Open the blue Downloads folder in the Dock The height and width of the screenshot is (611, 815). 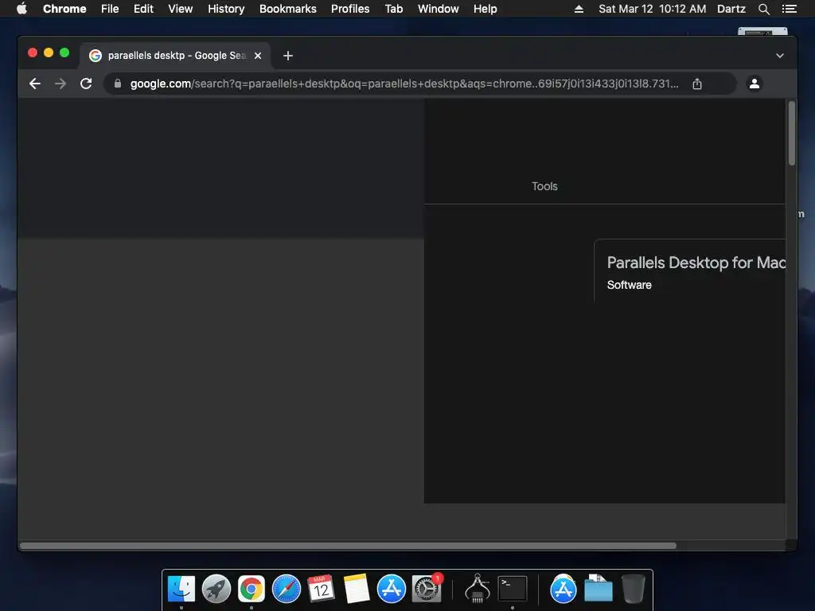(x=599, y=590)
